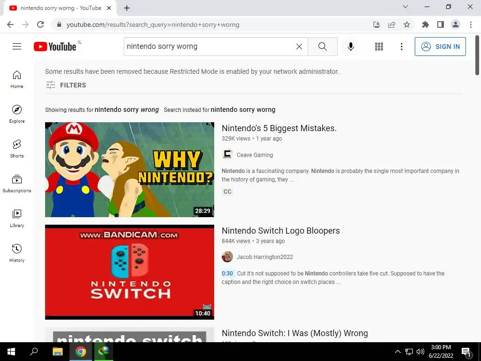Image resolution: width=481 pixels, height=361 pixels.
Task: Open History in the sidebar
Action: point(17,253)
